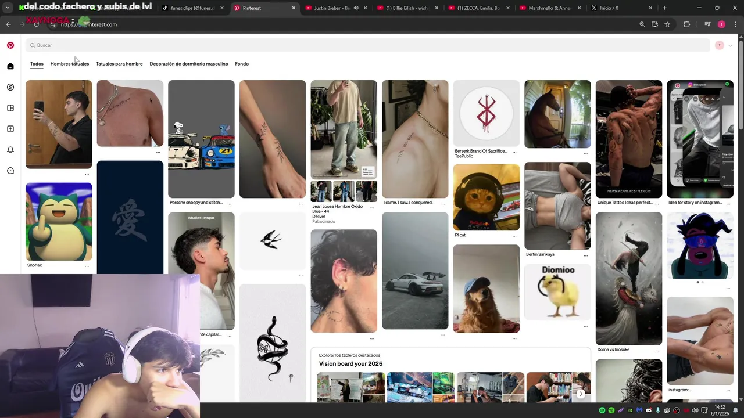Viewport: 744px width, 418px height.
Task: Open browser profile avatar
Action: 721,24
